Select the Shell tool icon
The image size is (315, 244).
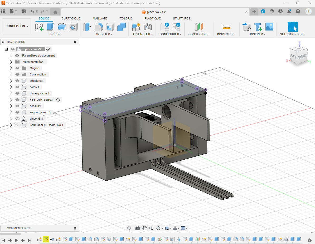point(110,27)
